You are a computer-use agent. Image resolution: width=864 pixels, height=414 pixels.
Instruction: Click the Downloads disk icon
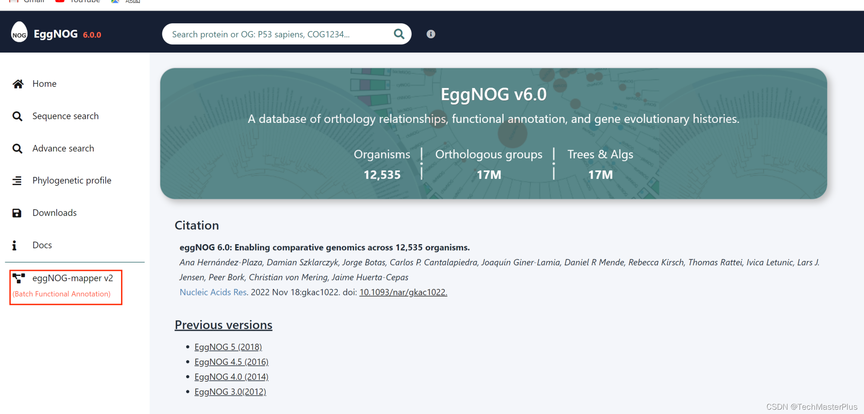pos(17,213)
